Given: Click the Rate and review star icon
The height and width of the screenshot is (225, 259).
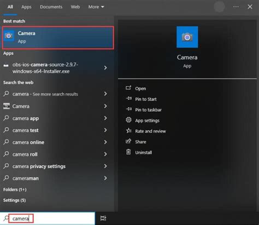Looking at the screenshot, I should [x=128, y=130].
